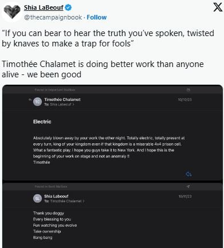The image size is (224, 248).
Task: Select the Found in Sent Mailbox bar
Action: pyautogui.click(x=113, y=186)
